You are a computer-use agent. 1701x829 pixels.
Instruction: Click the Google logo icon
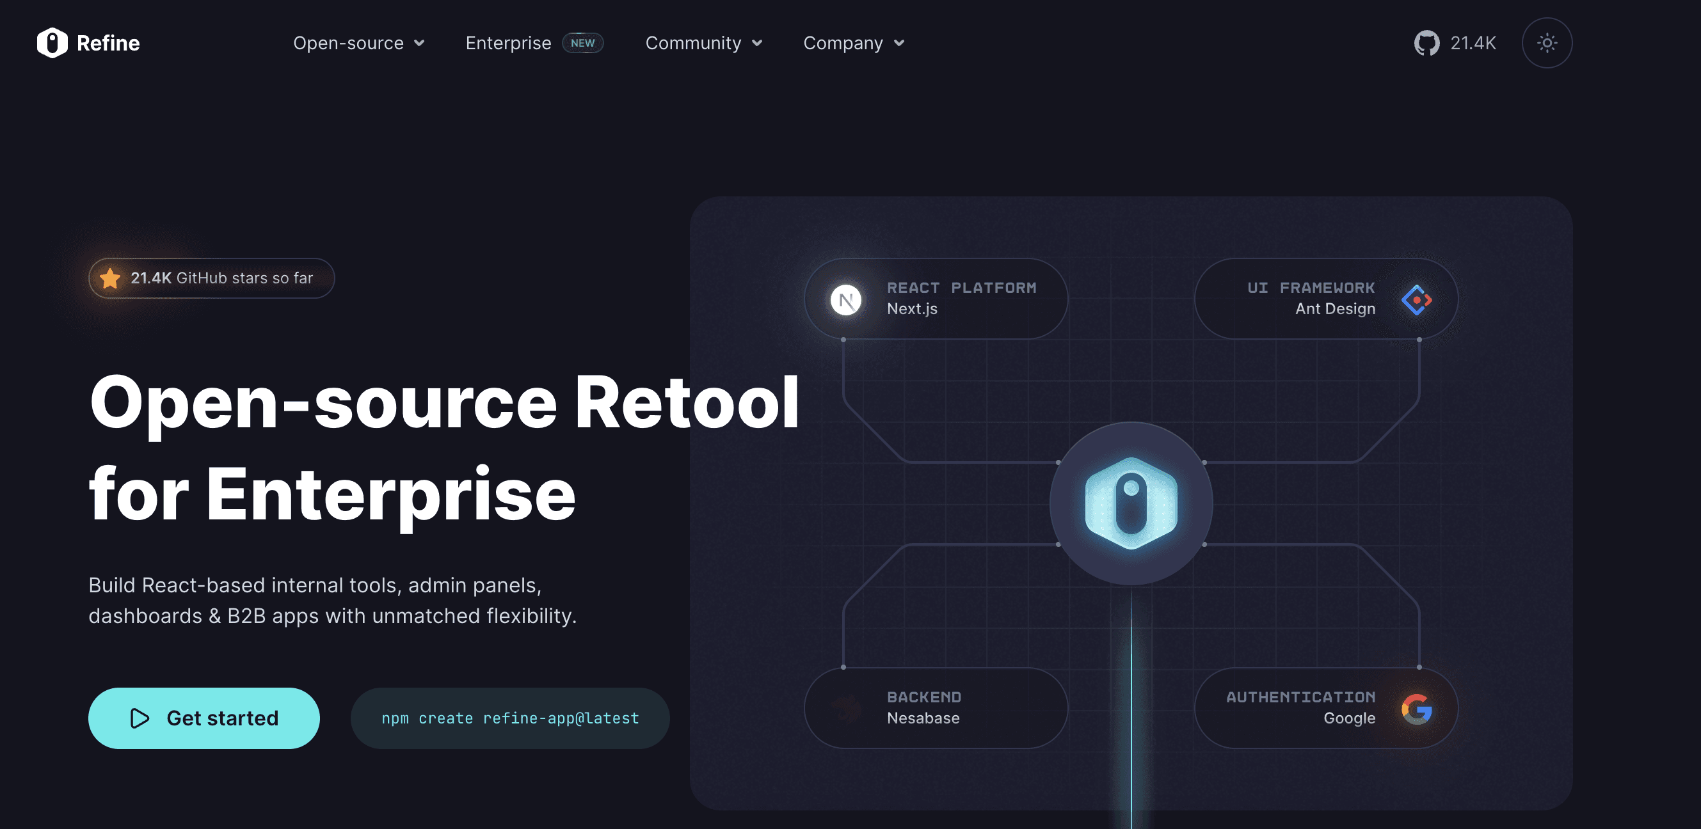1416,709
